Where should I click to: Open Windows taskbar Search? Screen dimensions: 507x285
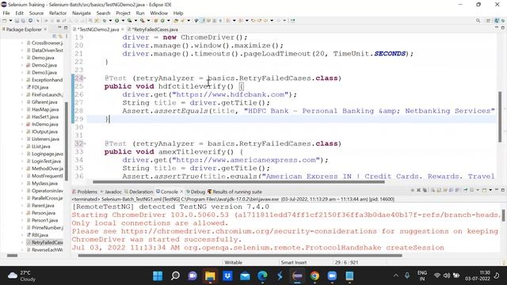175,276
